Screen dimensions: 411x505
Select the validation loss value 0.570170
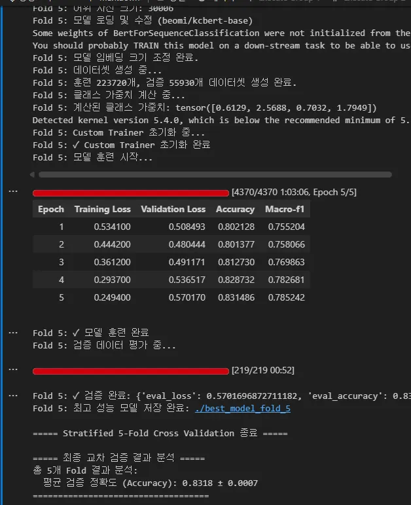187,297
